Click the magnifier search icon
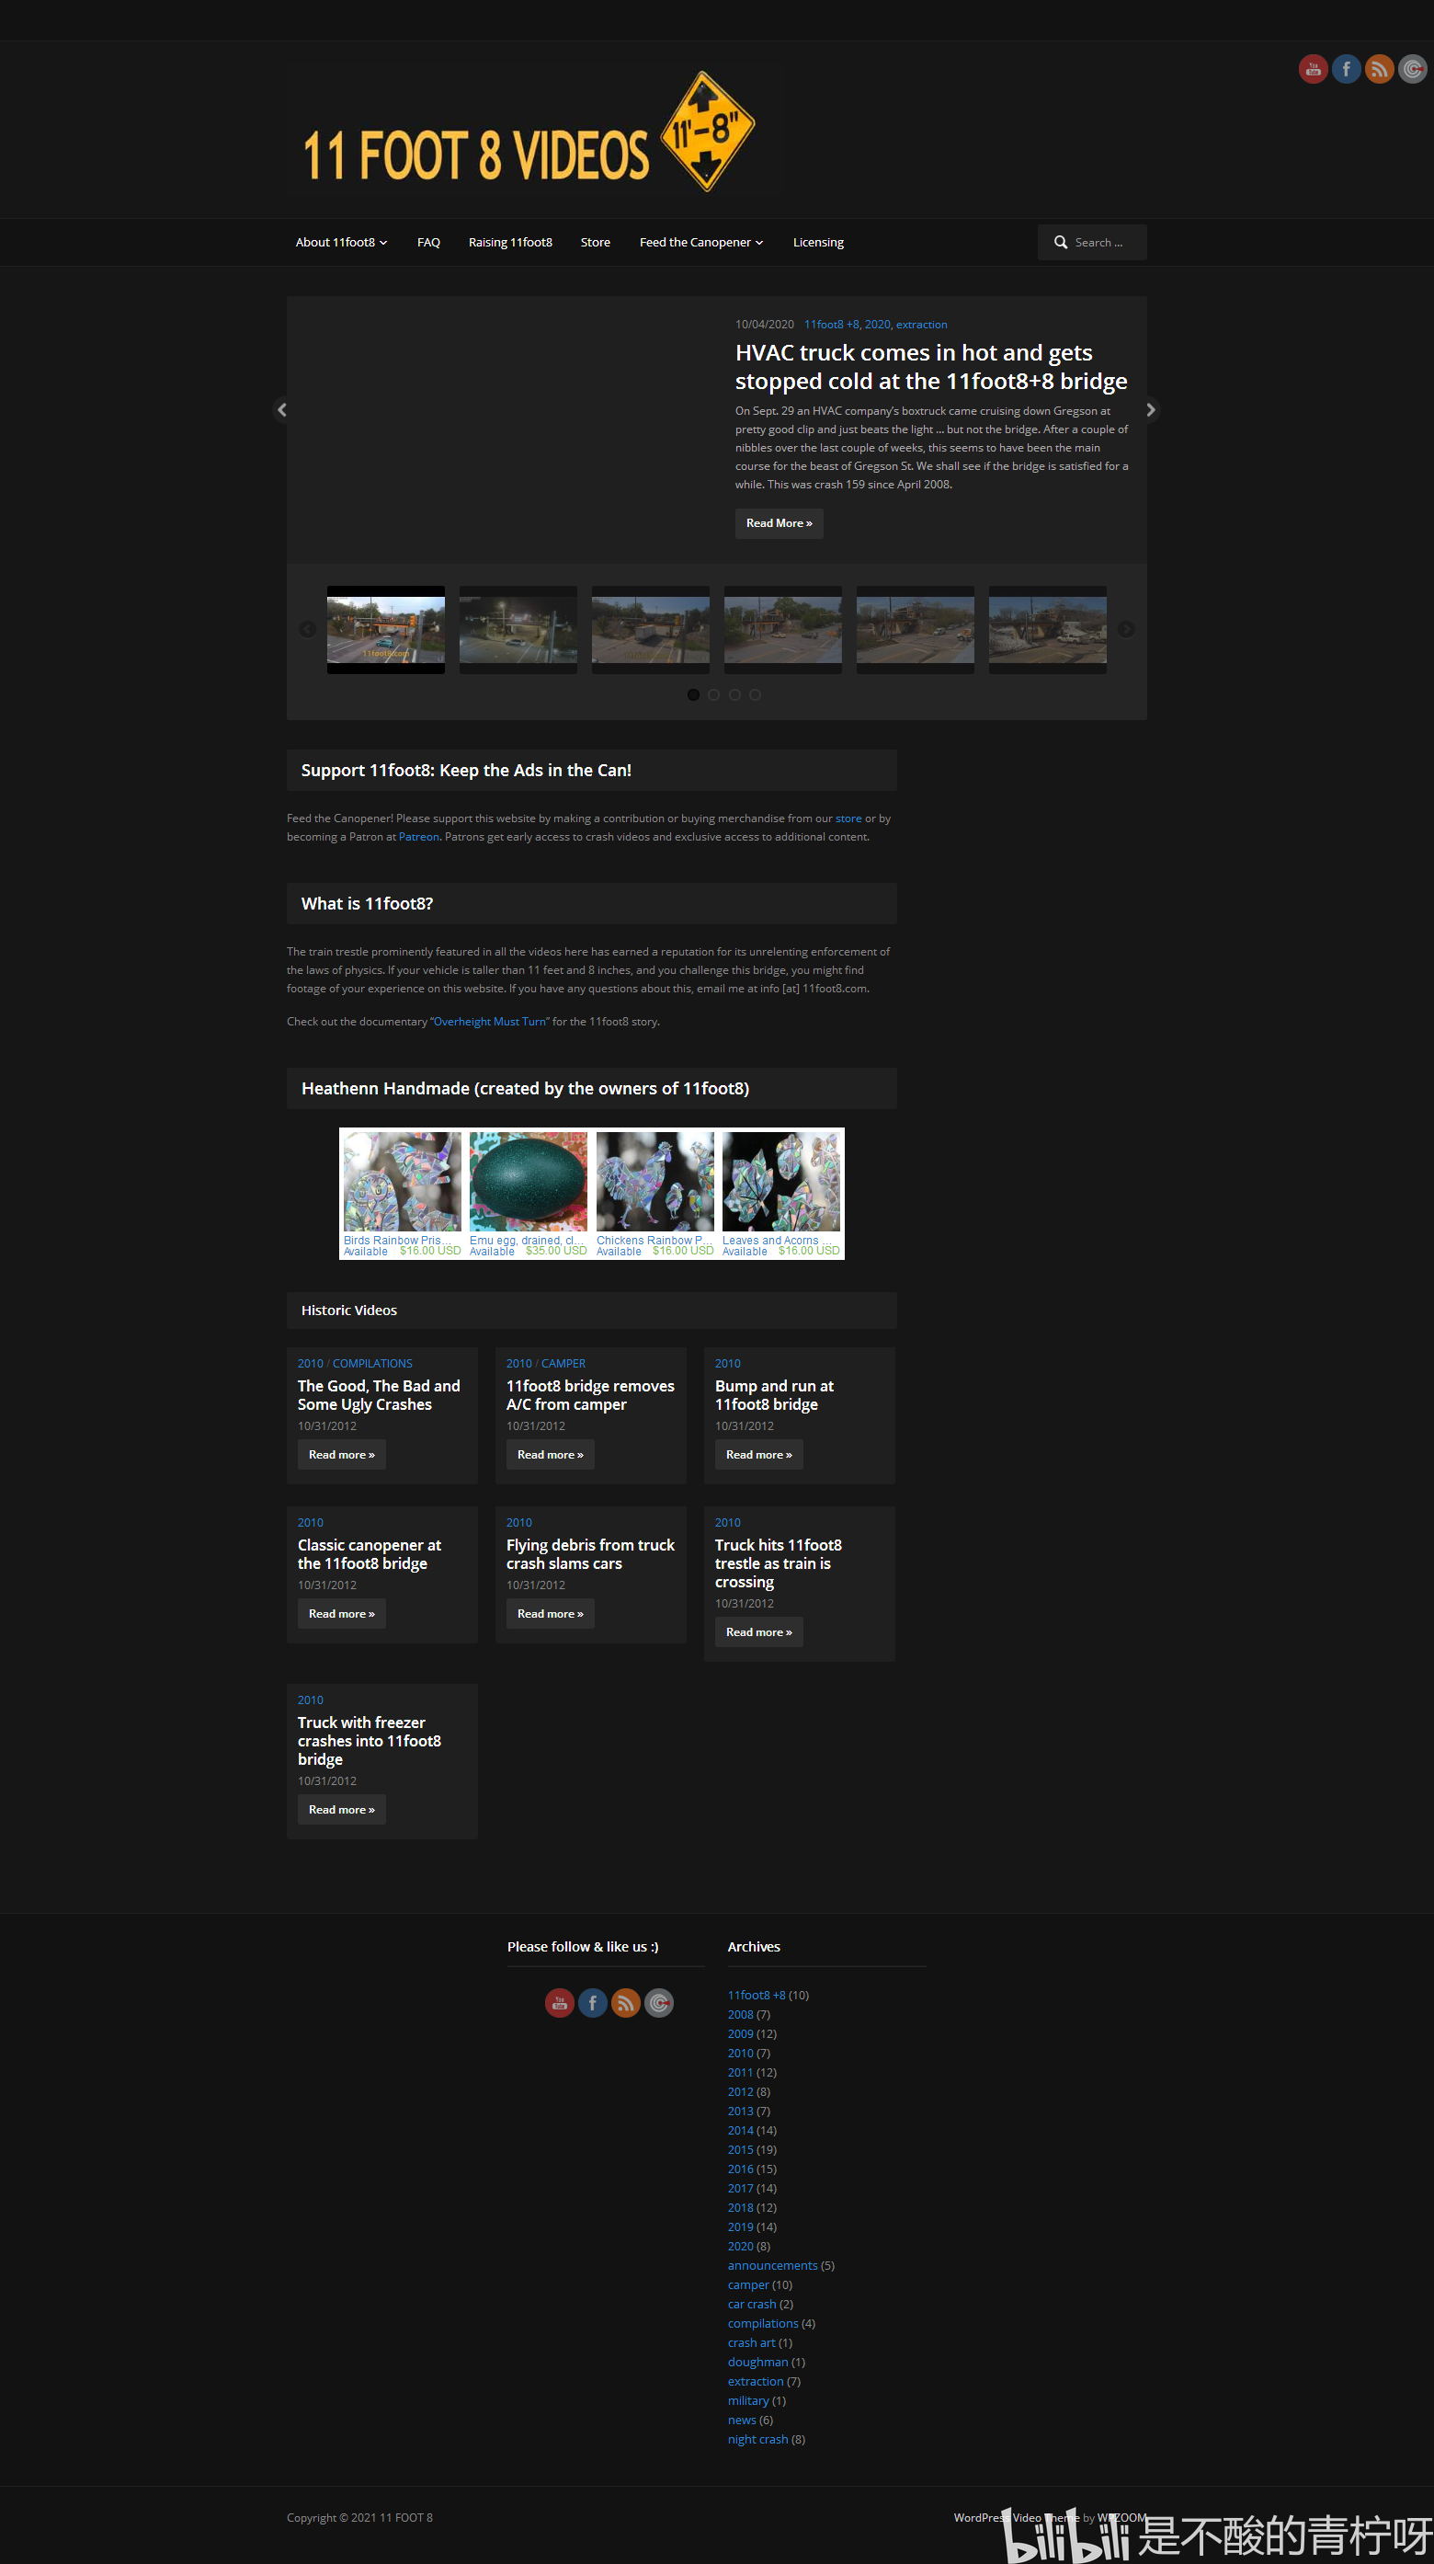Viewport: 1434px width, 2564px height. click(1061, 242)
